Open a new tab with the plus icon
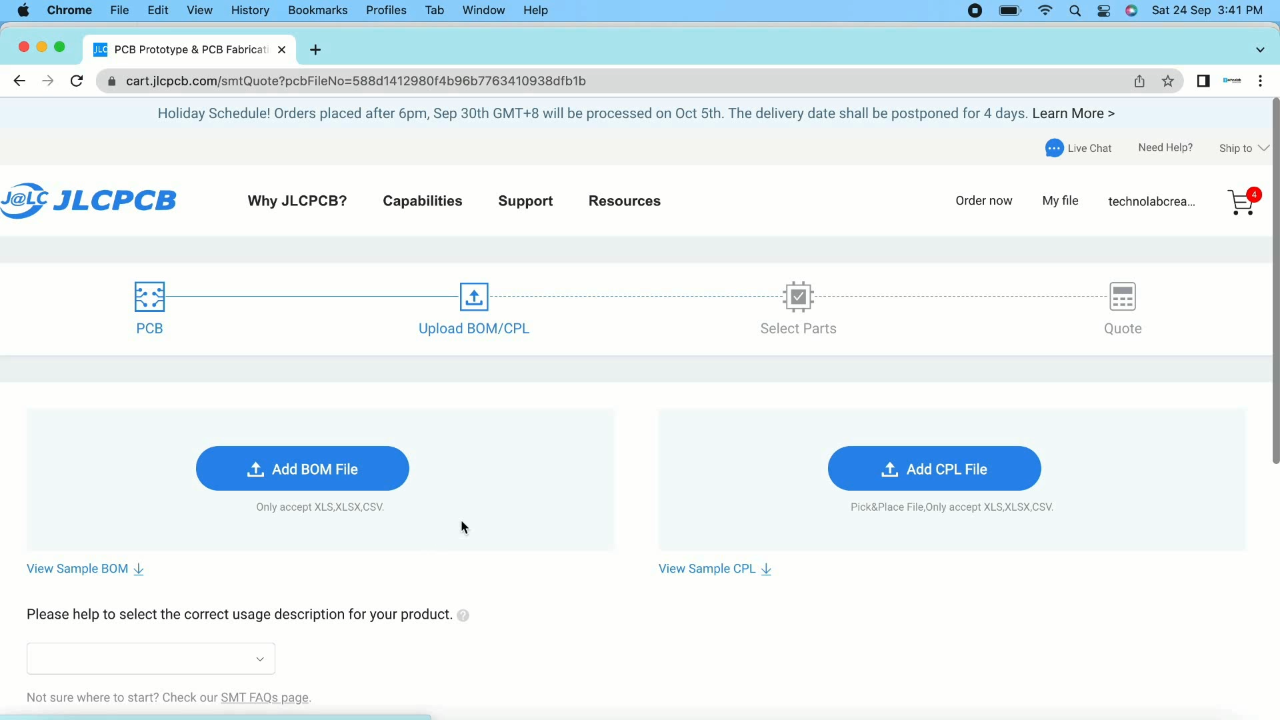1280x720 pixels. point(315,49)
